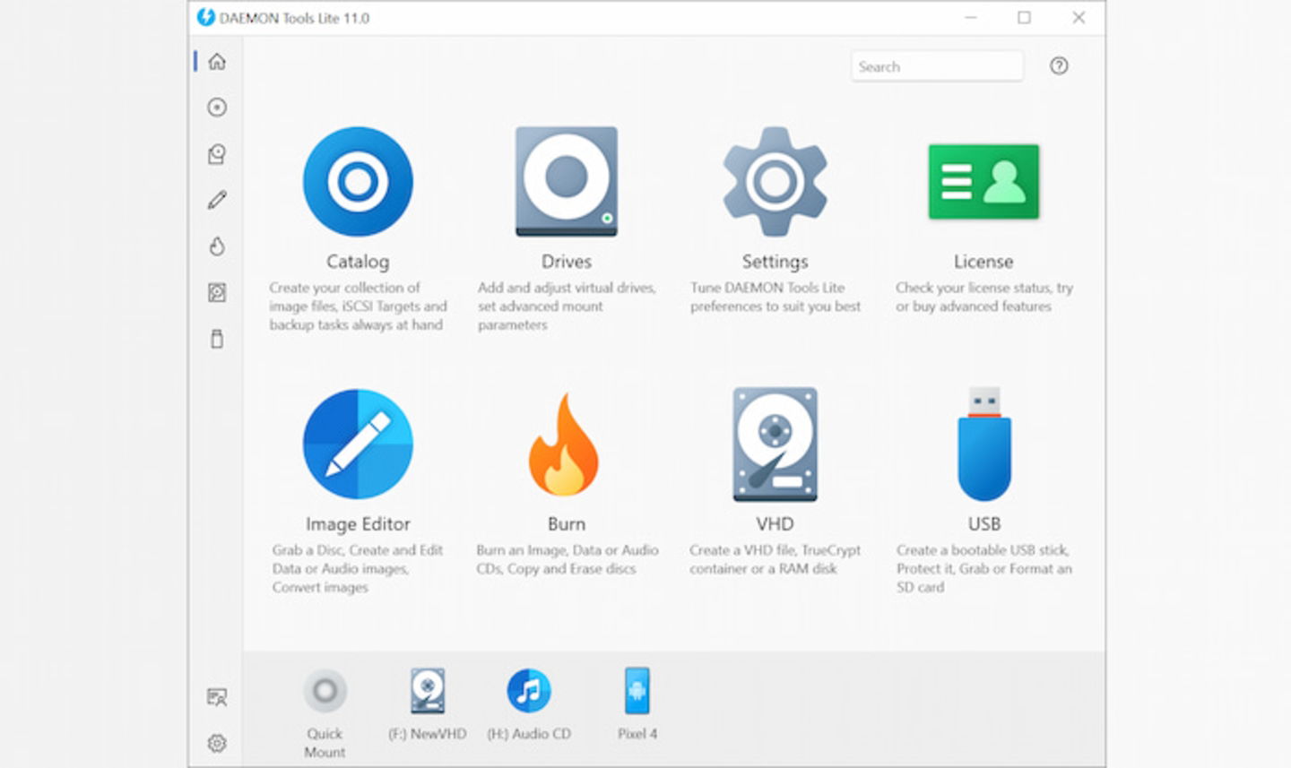Click the USB title label
The height and width of the screenshot is (768, 1291).
click(984, 524)
